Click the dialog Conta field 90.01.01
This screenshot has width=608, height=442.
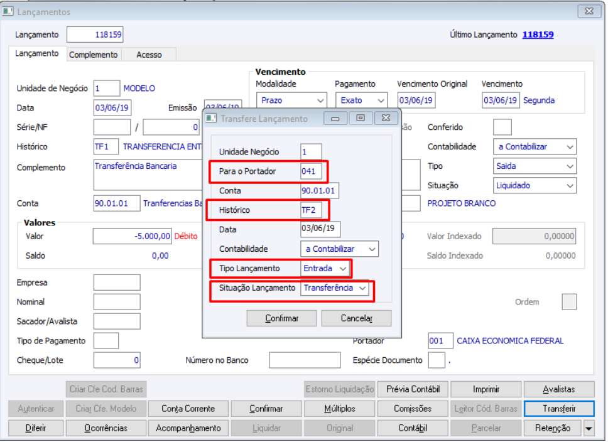[320, 191]
